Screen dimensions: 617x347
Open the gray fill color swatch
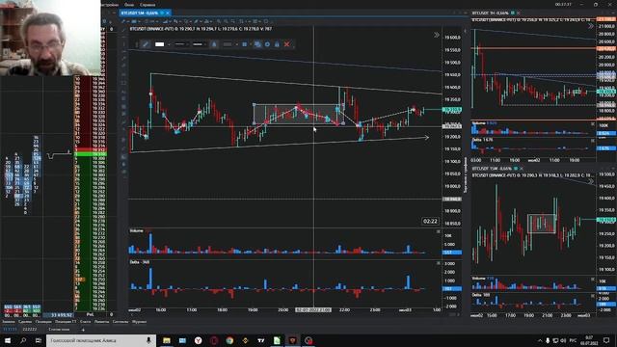pos(228,44)
